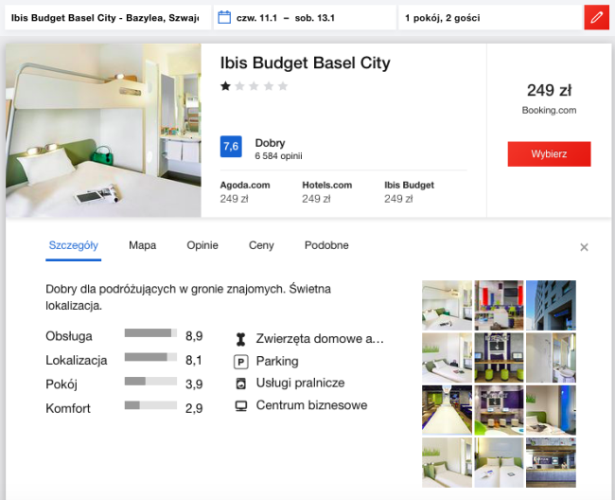The height and width of the screenshot is (500, 615).
Task: Click the main price 249 zł
Action: tap(549, 90)
